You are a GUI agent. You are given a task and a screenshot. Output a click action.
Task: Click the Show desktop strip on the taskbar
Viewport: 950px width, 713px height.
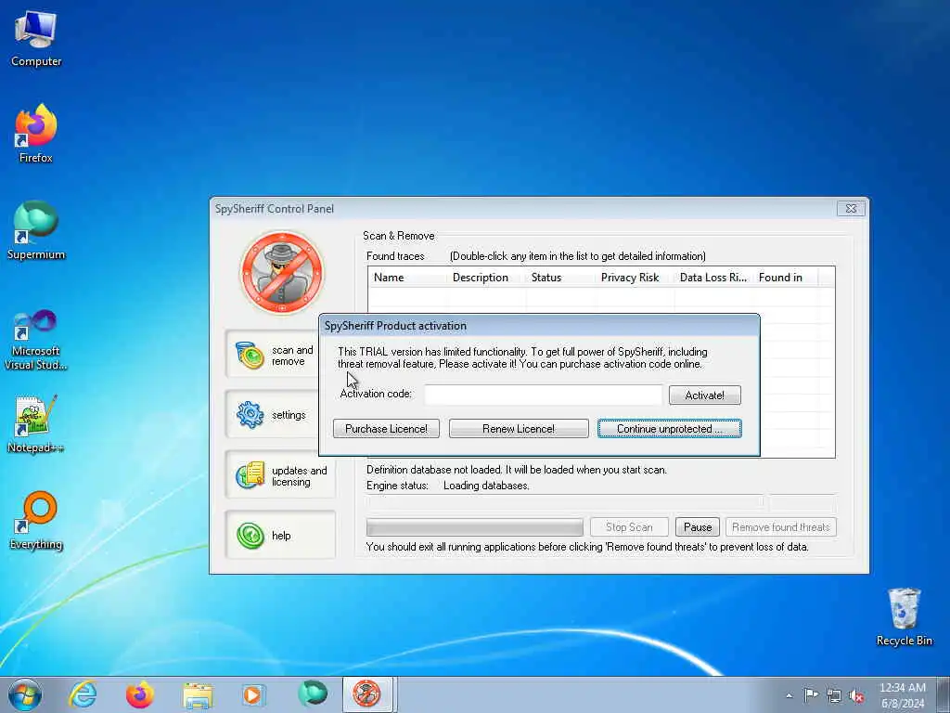[945, 694]
